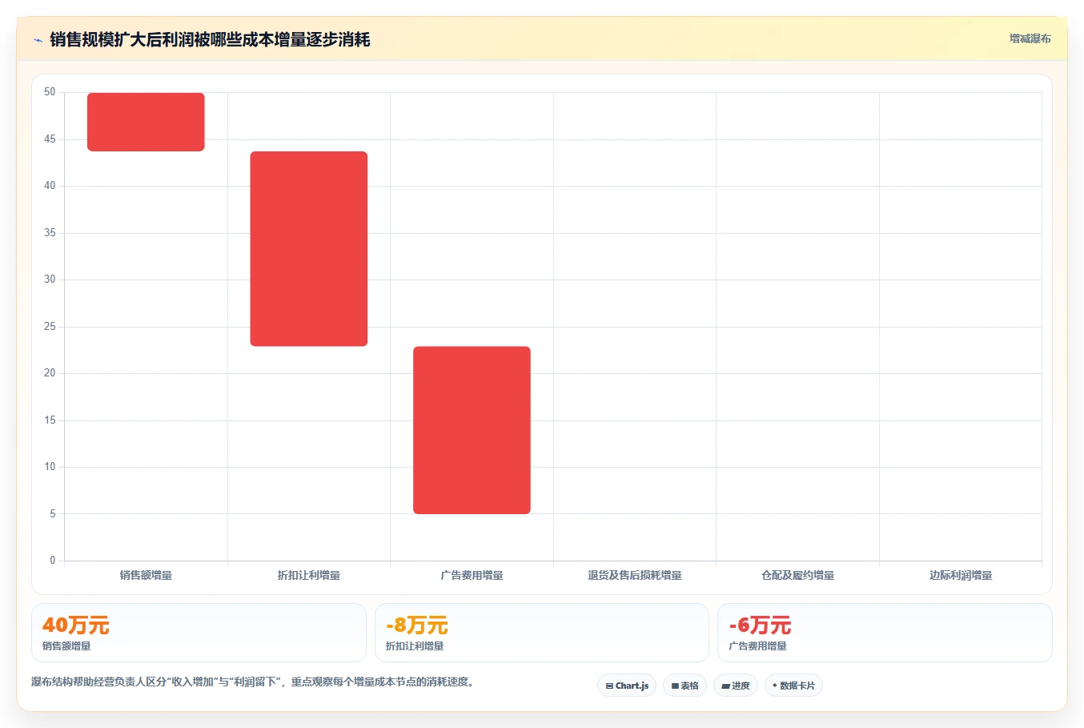This screenshot has width=1084, height=728.
Task: Click the chart title 销售规模扩大后利润 heading
Action: (x=210, y=39)
